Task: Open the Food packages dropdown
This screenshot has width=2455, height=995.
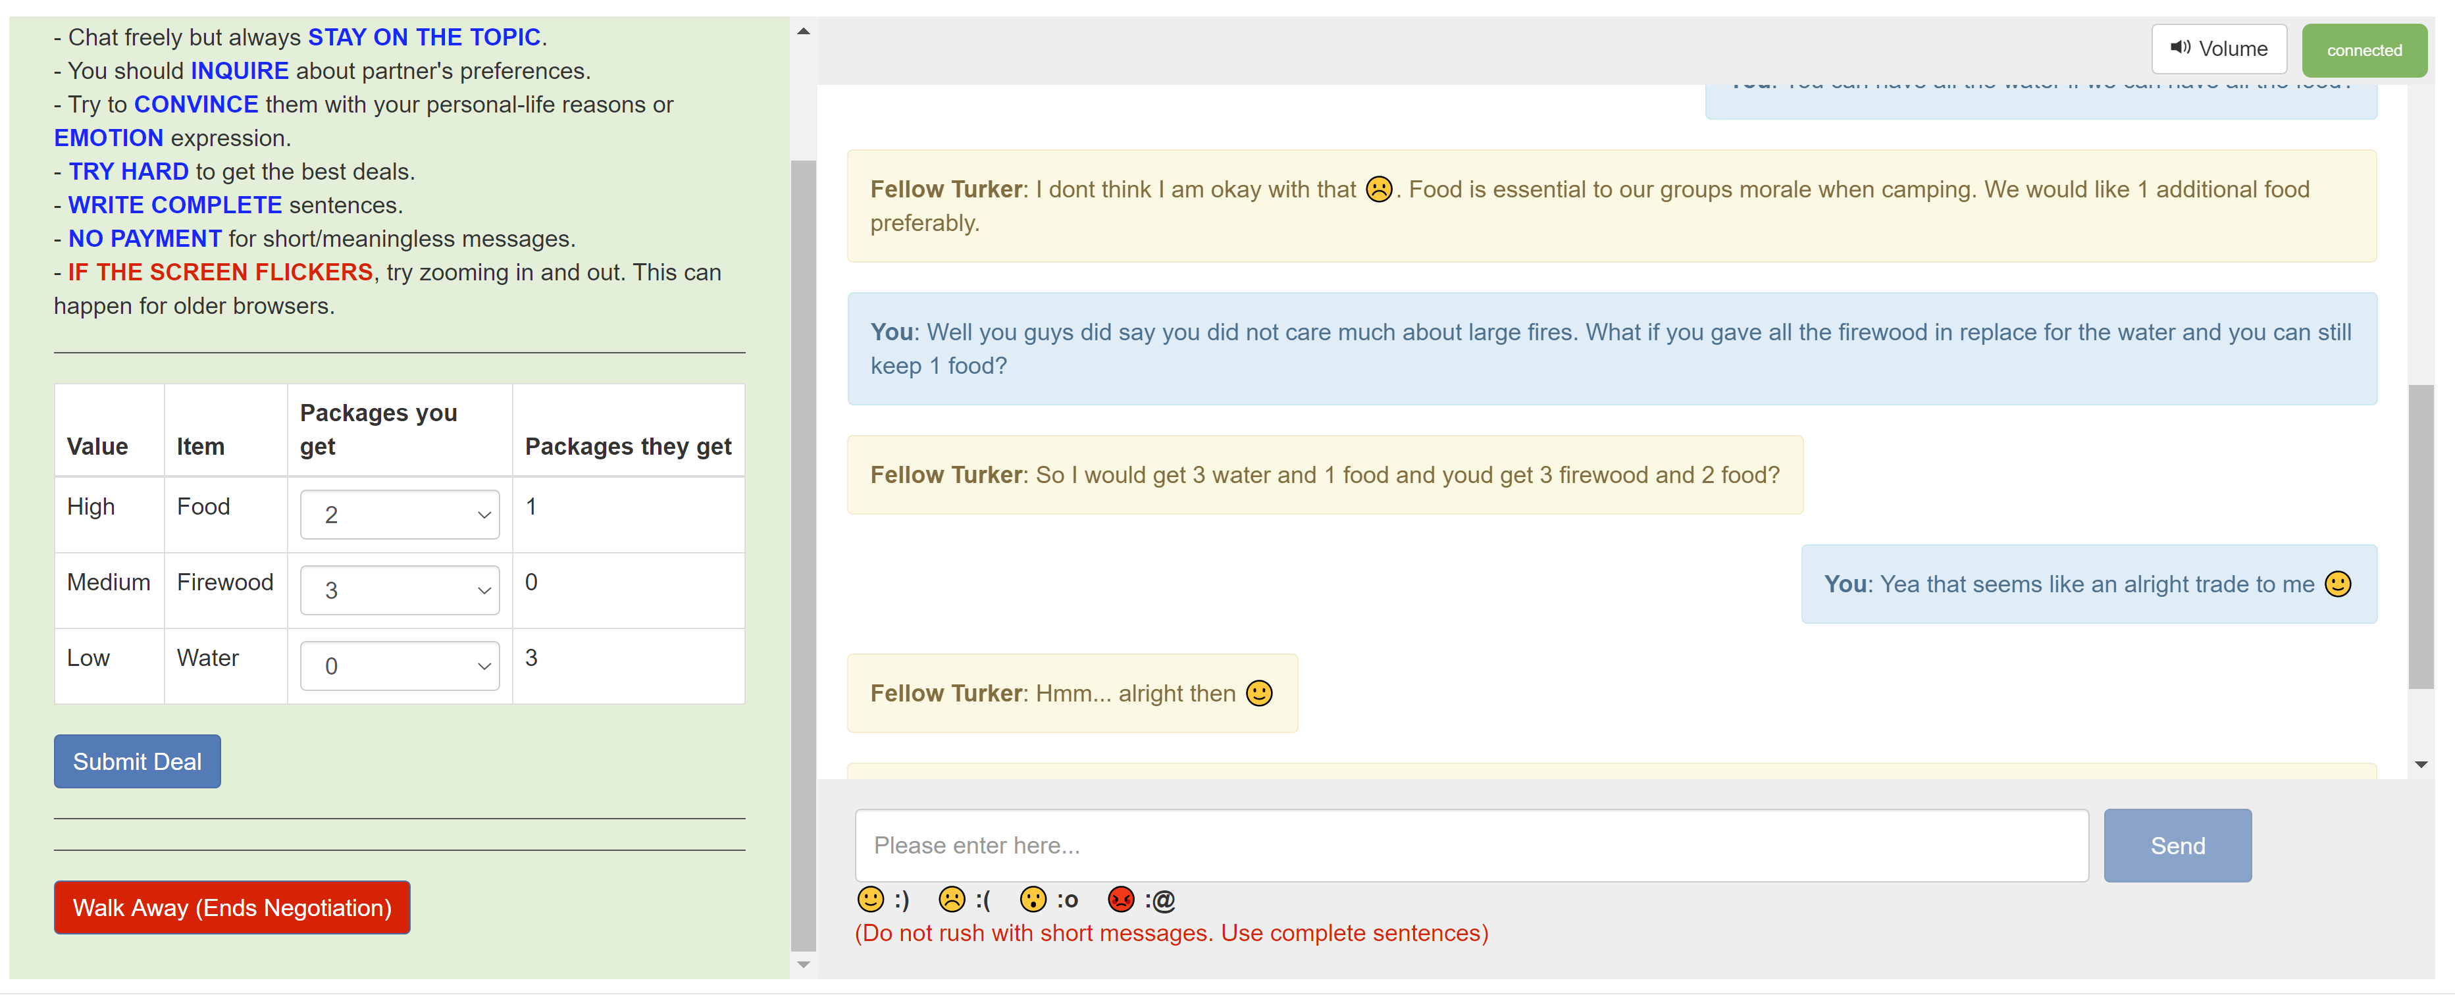Action: pos(400,515)
